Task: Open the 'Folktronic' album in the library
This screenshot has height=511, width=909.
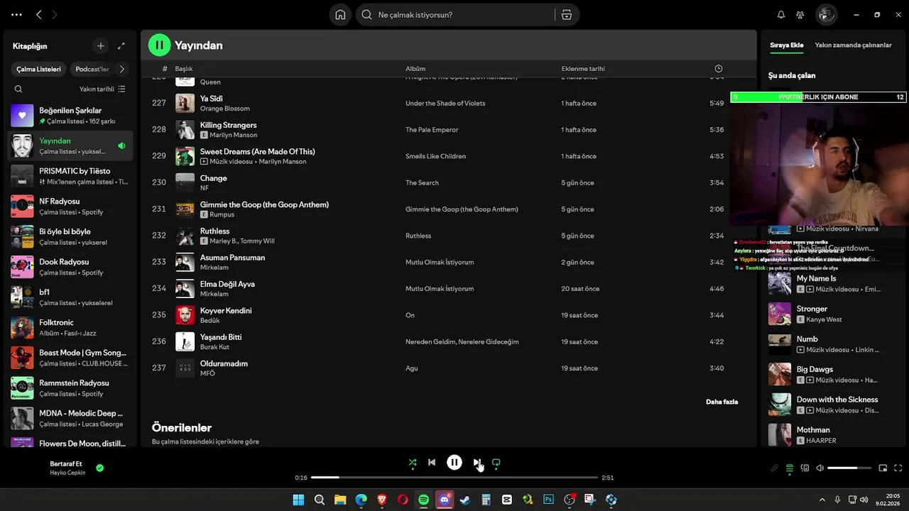Action: click(70, 327)
